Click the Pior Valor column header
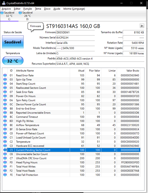148x193 pixels. [93, 71]
